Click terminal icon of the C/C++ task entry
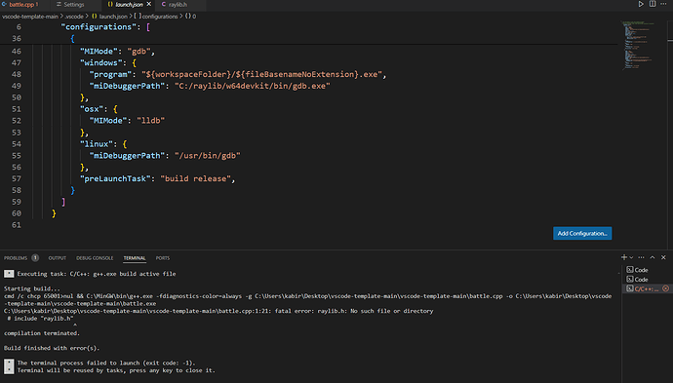This screenshot has height=383, width=673. click(630, 288)
